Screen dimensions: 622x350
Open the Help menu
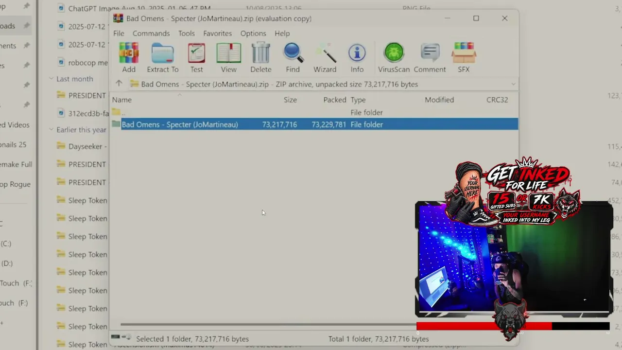282,34
